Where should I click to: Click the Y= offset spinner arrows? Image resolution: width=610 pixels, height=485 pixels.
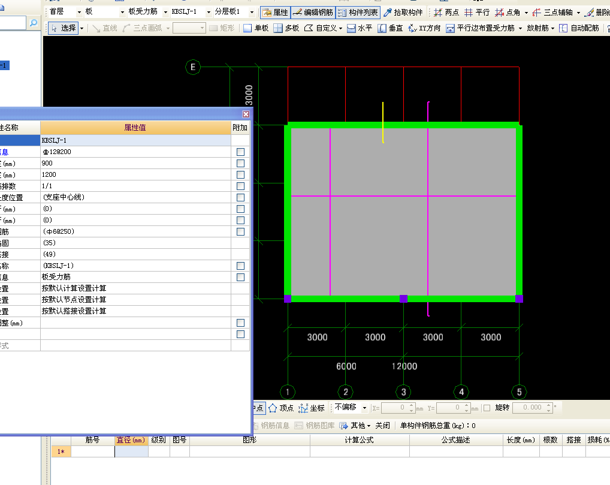[466, 408]
